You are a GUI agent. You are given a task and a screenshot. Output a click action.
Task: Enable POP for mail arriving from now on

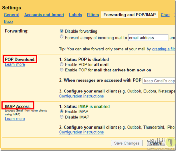click(62, 70)
